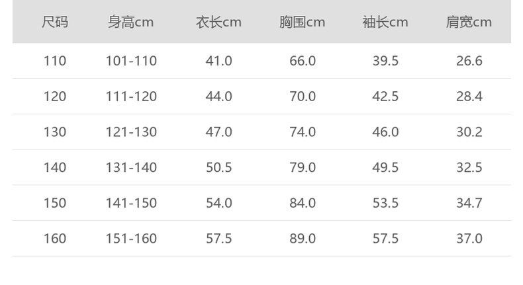Click the 84.0 chest measurement cell

pos(303,203)
